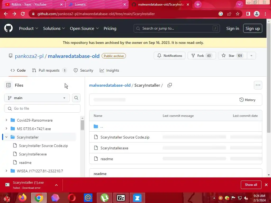
Task: Open a new browser tab
Action: (x=198, y=4)
